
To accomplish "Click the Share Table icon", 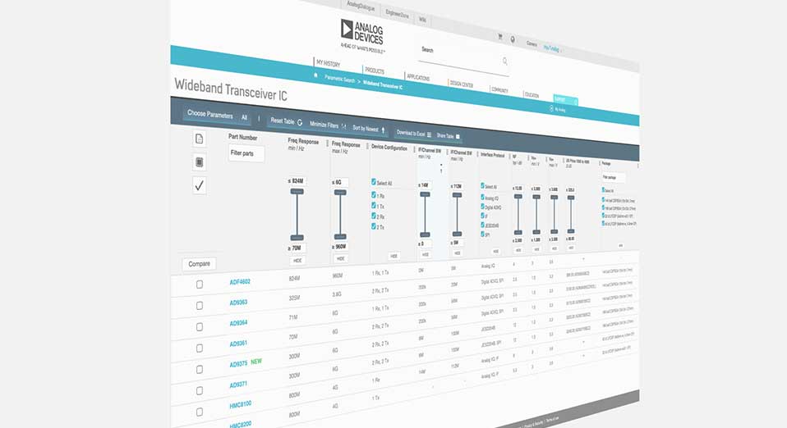I will [x=458, y=136].
